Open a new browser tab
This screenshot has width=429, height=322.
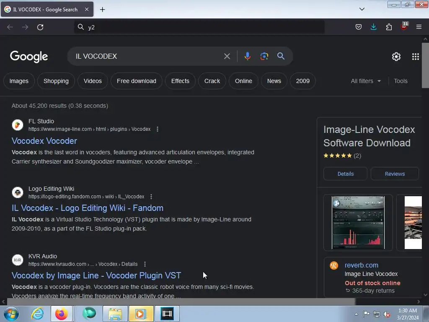[x=102, y=10]
